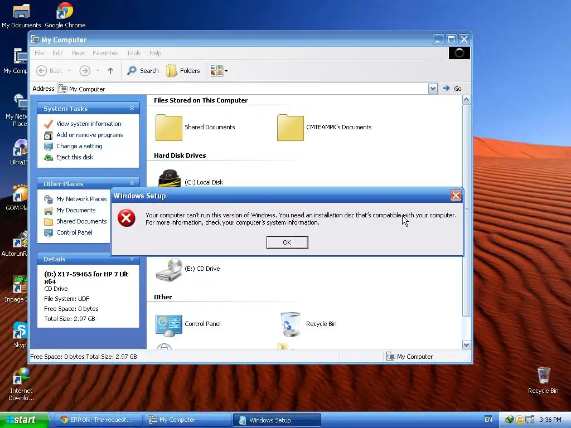Go up one folder level

point(110,71)
